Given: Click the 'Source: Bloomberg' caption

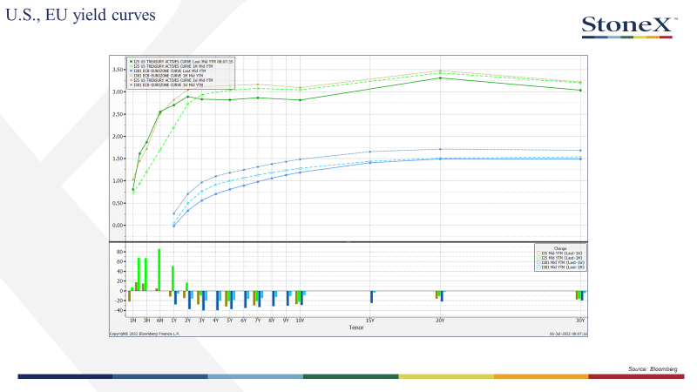Looking at the screenshot, I should pos(653,368).
